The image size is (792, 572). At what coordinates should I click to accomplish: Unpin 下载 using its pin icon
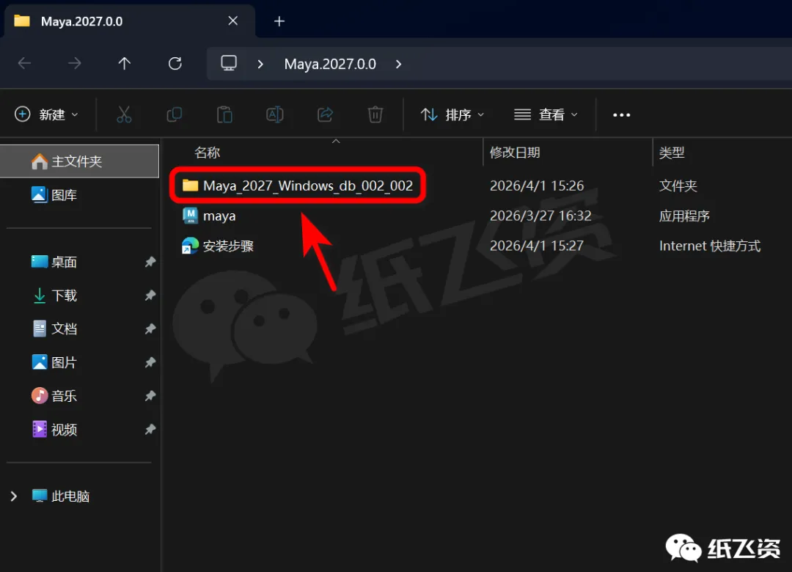pyautogui.click(x=150, y=295)
